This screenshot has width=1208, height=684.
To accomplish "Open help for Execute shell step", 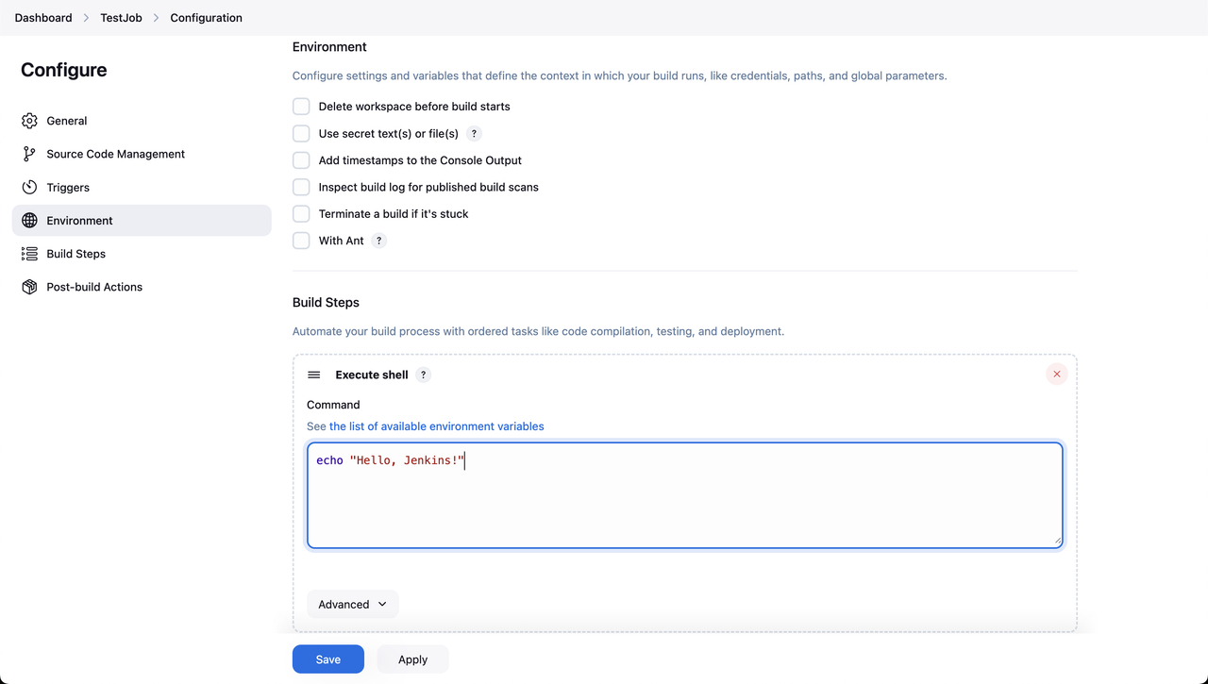I will point(424,375).
